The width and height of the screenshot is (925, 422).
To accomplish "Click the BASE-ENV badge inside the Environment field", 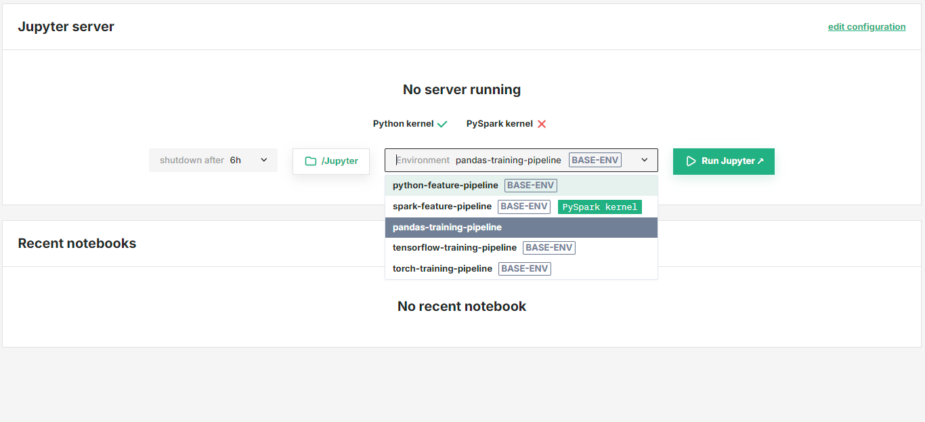I will click(595, 160).
